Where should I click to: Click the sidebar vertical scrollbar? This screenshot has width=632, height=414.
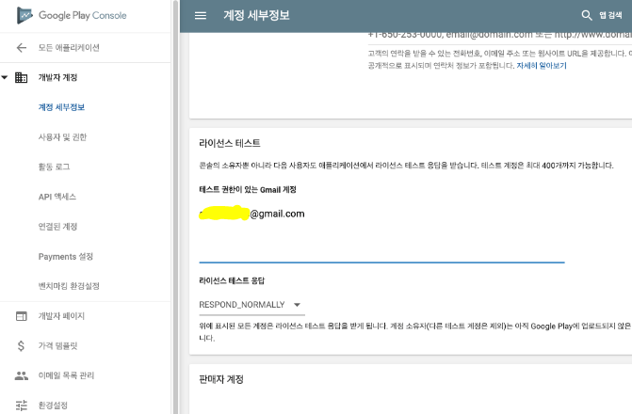175,207
